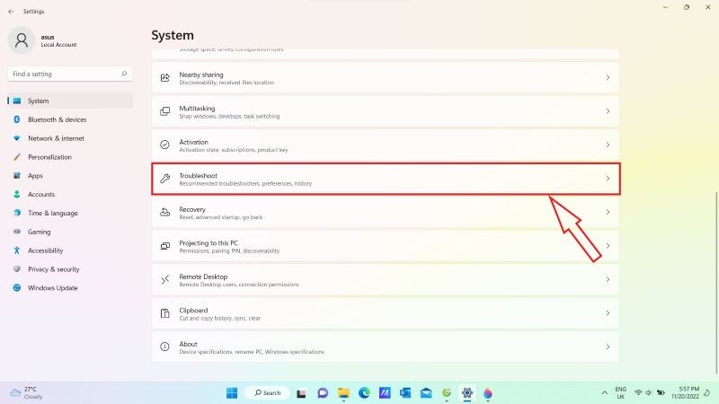
Task: Show hidden icons in system tray
Action: coord(604,393)
